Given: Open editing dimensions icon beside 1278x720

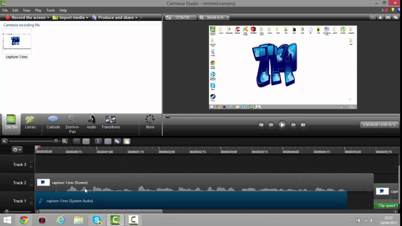Looking at the screenshot, I should click(169, 17).
